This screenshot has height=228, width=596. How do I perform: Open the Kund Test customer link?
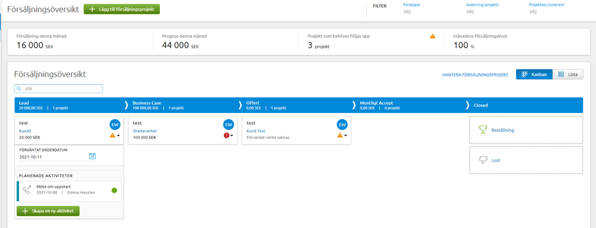[x=255, y=131]
